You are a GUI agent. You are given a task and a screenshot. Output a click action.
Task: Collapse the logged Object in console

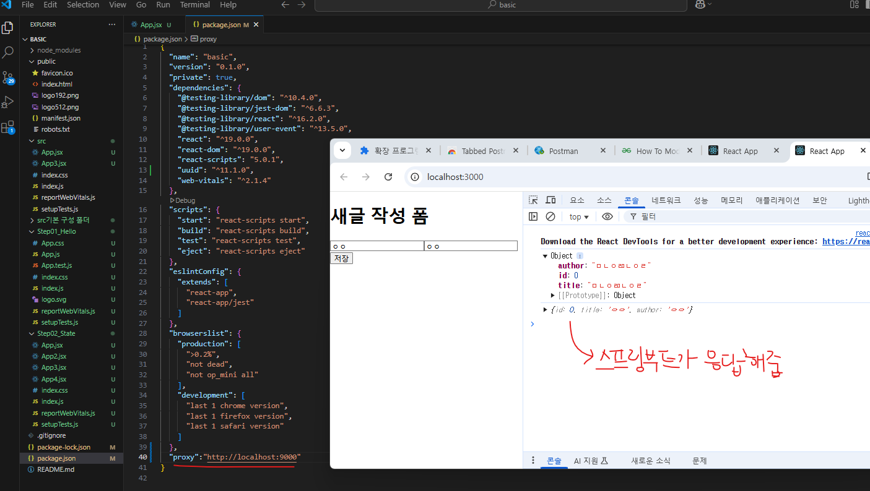545,255
